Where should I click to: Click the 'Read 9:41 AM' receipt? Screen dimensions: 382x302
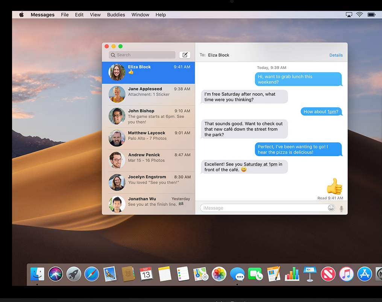click(330, 198)
